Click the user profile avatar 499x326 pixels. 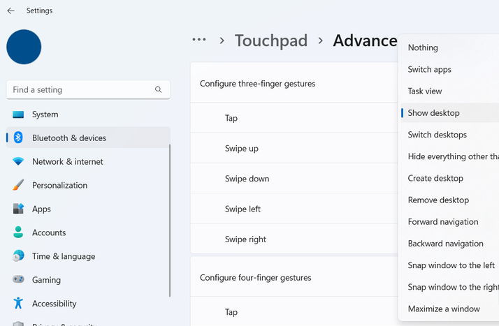24,47
